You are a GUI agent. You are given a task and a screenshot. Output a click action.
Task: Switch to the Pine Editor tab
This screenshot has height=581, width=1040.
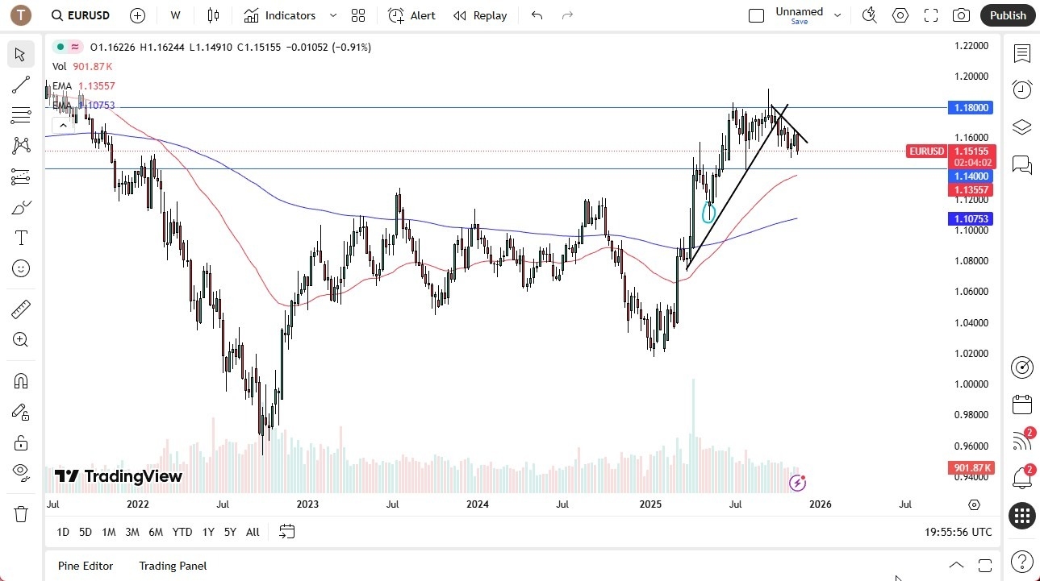(85, 566)
